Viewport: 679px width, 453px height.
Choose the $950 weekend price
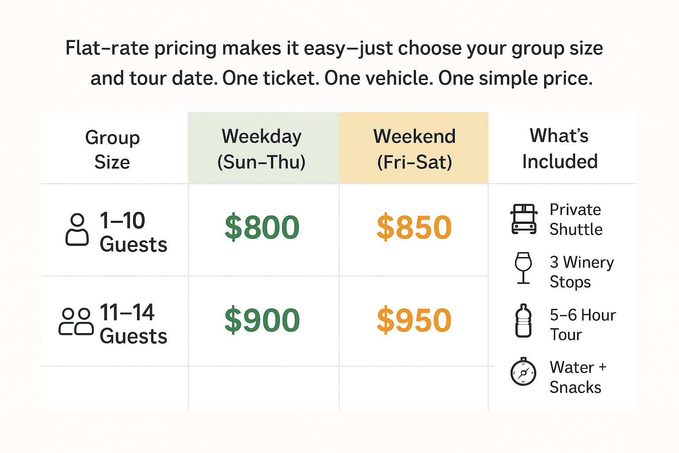pyautogui.click(x=414, y=320)
